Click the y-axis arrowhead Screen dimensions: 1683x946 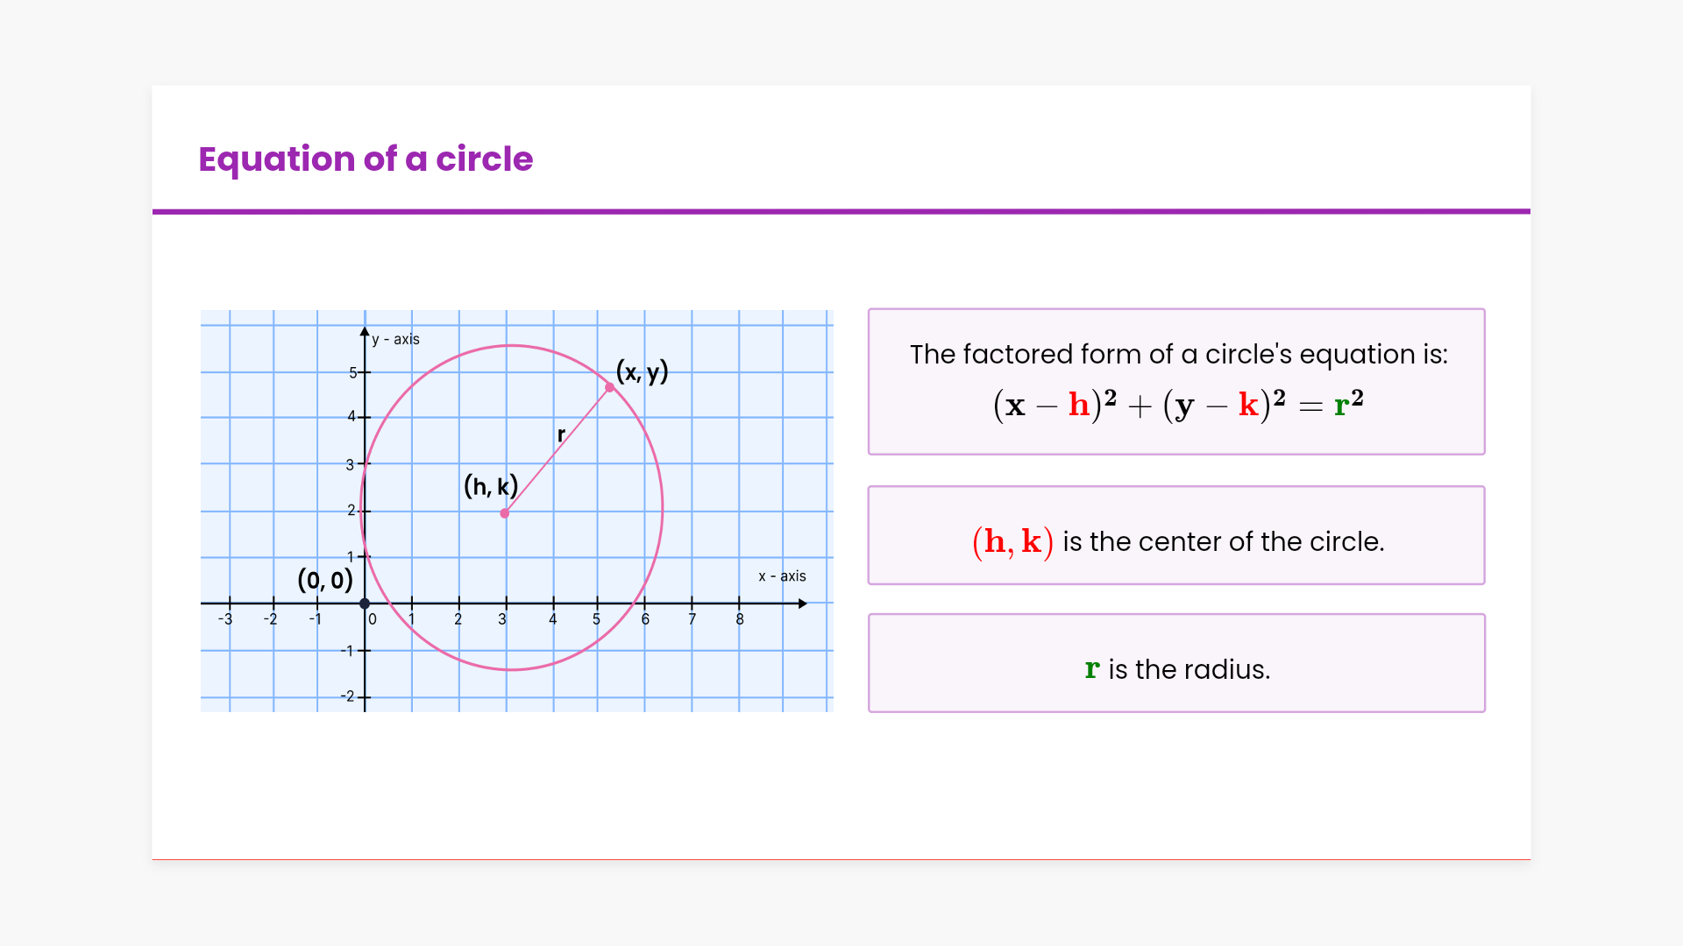365,332
